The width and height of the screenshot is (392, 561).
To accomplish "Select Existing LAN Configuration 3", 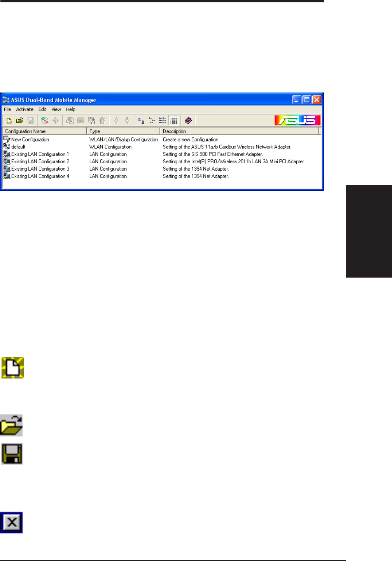I will [37, 169].
